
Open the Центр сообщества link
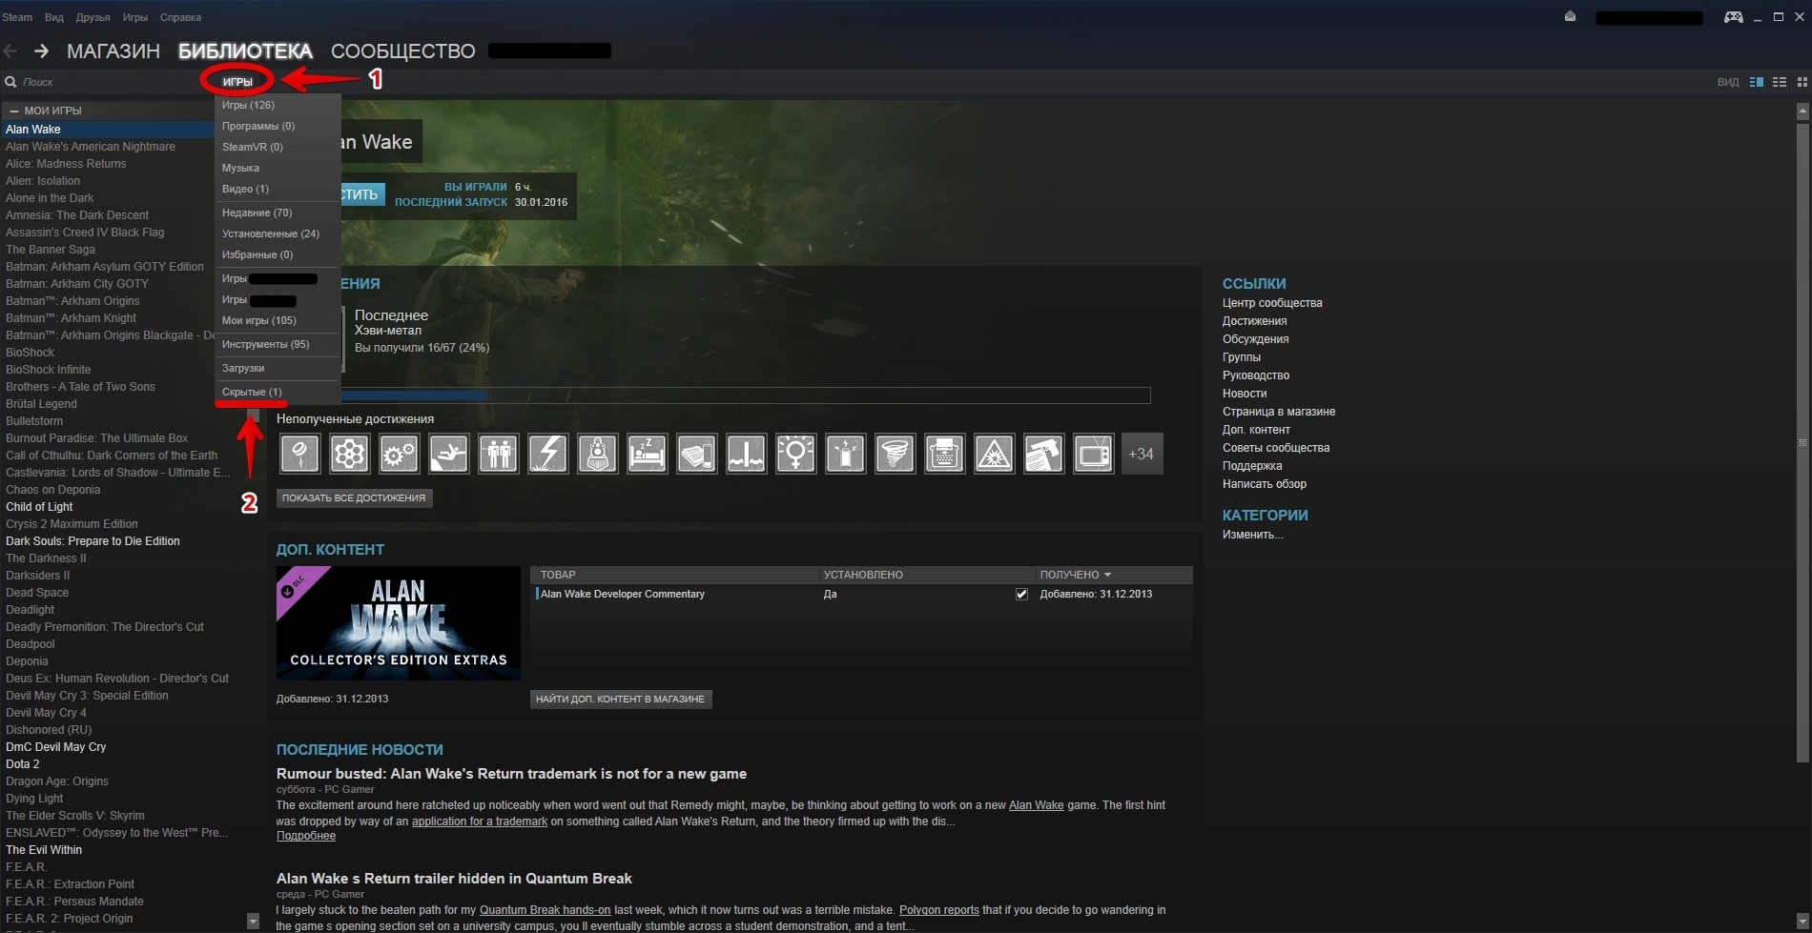(x=1272, y=303)
